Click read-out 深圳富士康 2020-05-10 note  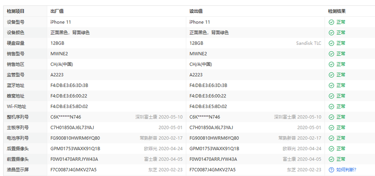297,117
